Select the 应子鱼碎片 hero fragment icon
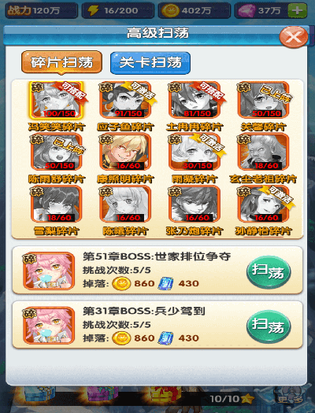The height and width of the screenshot is (413, 315). point(125,100)
